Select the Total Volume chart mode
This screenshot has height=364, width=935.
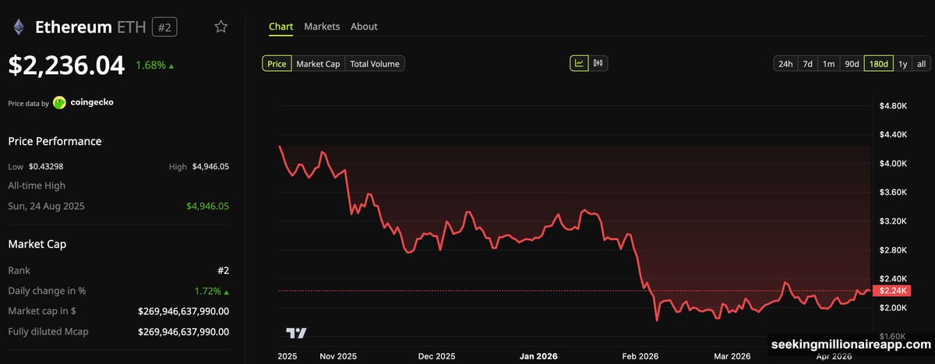tap(375, 64)
